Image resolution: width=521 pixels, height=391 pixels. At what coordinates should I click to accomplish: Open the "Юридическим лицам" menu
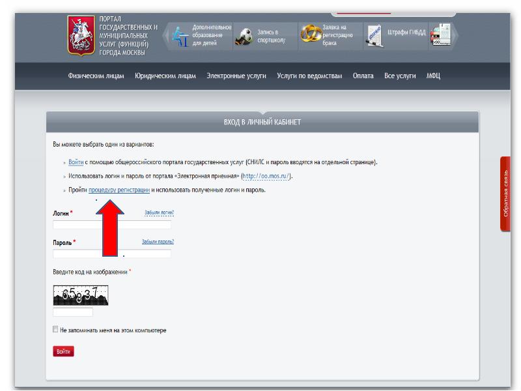(x=165, y=76)
